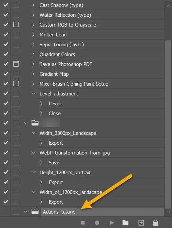Toggle the checkmark for the Close step
172x228 pixels.
6,113
